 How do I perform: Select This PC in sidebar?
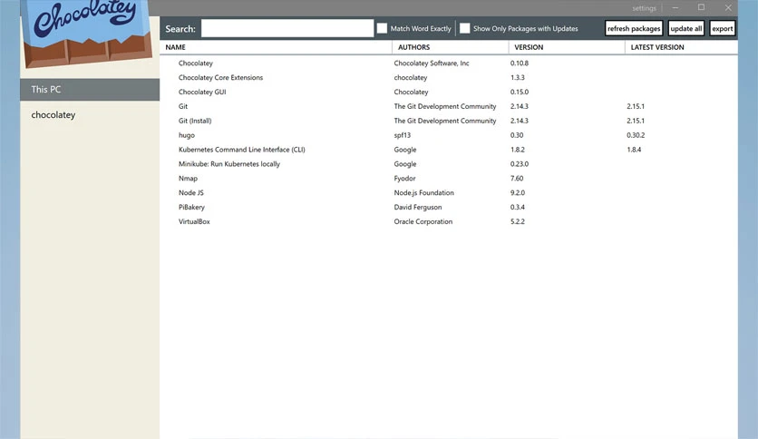90,90
